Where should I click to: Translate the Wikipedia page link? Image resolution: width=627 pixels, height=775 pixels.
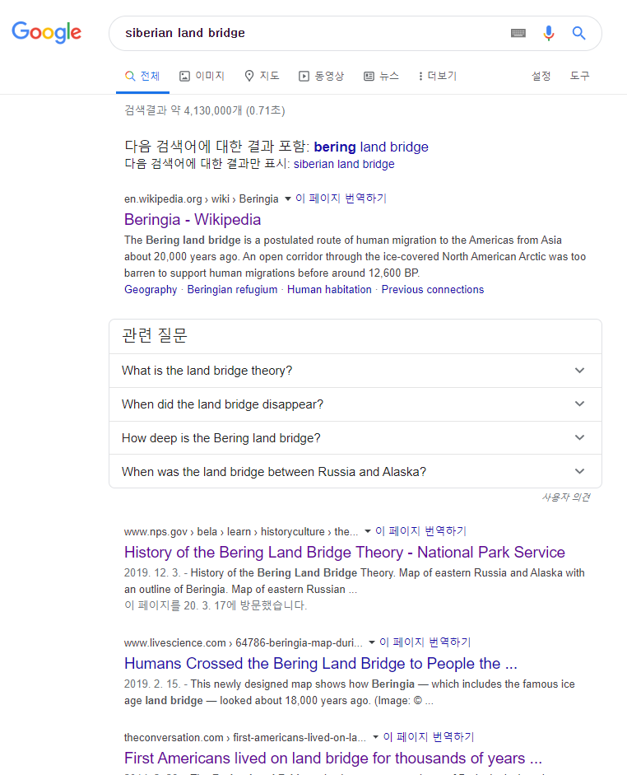pyautogui.click(x=341, y=198)
